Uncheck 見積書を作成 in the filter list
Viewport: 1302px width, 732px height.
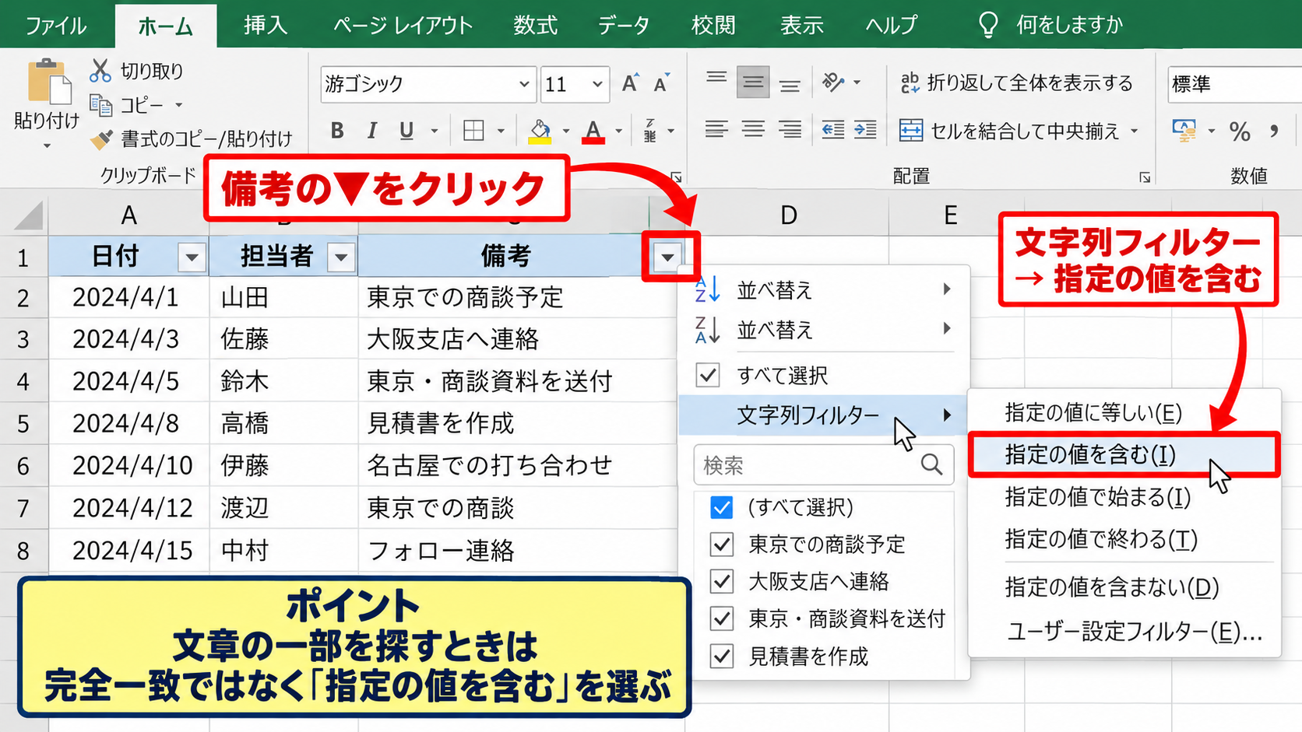pos(722,657)
